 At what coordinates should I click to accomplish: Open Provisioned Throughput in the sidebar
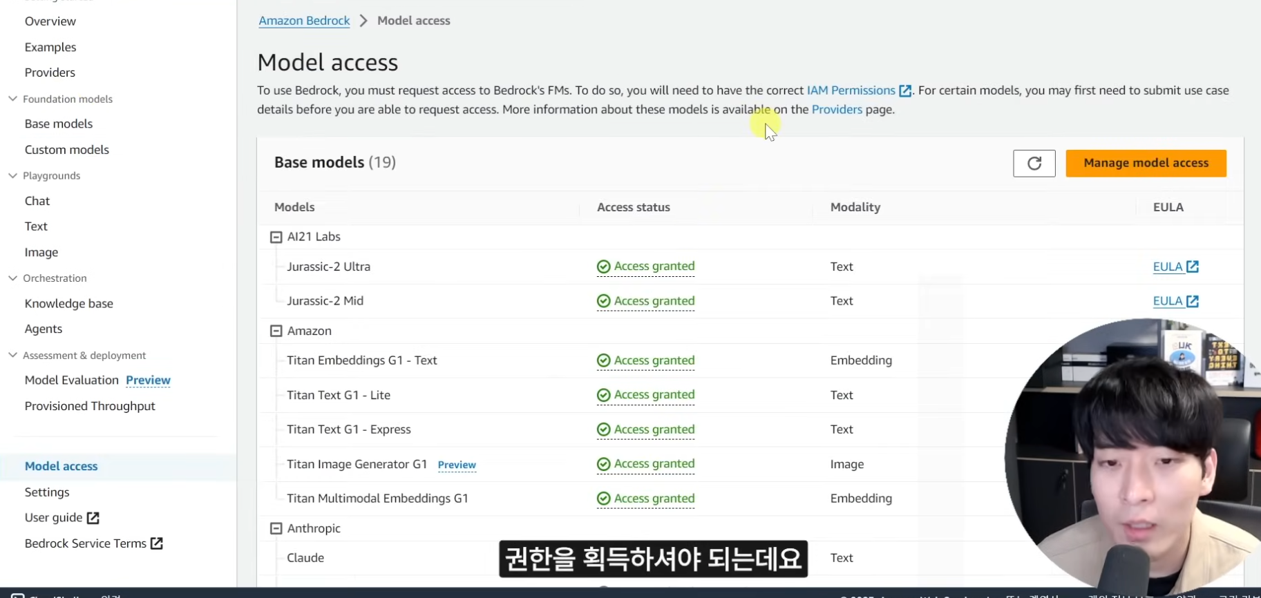pos(90,406)
